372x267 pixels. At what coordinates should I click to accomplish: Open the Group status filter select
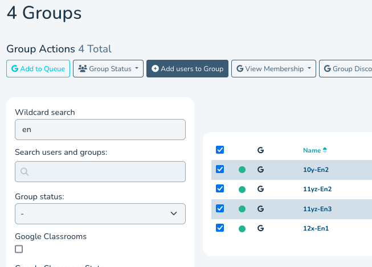pyautogui.click(x=100, y=213)
